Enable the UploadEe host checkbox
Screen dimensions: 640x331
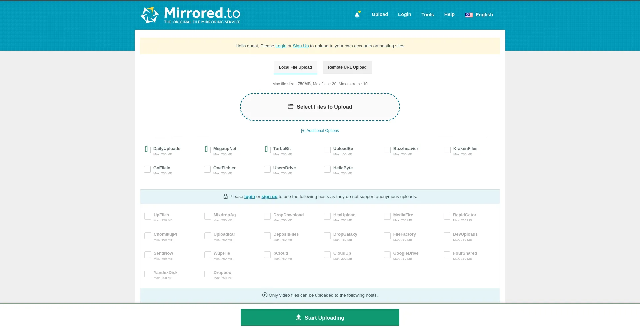coord(327,150)
